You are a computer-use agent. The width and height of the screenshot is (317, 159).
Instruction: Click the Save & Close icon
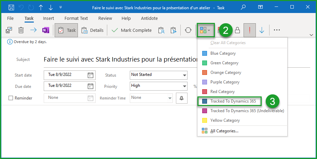(9, 30)
